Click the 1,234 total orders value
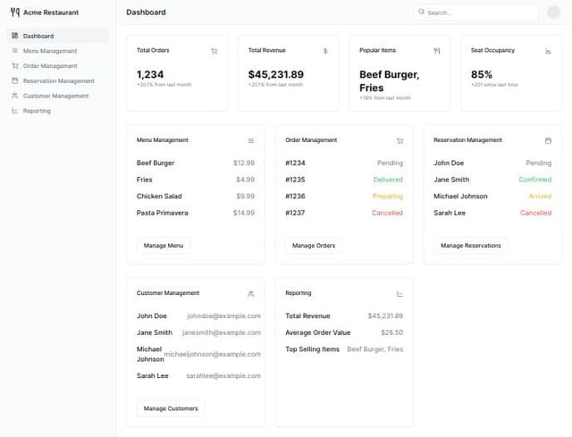The height and width of the screenshot is (437, 572). [x=150, y=74]
